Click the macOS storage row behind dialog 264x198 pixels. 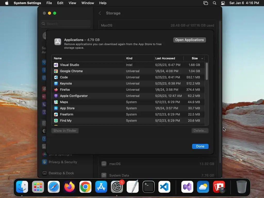(158, 164)
